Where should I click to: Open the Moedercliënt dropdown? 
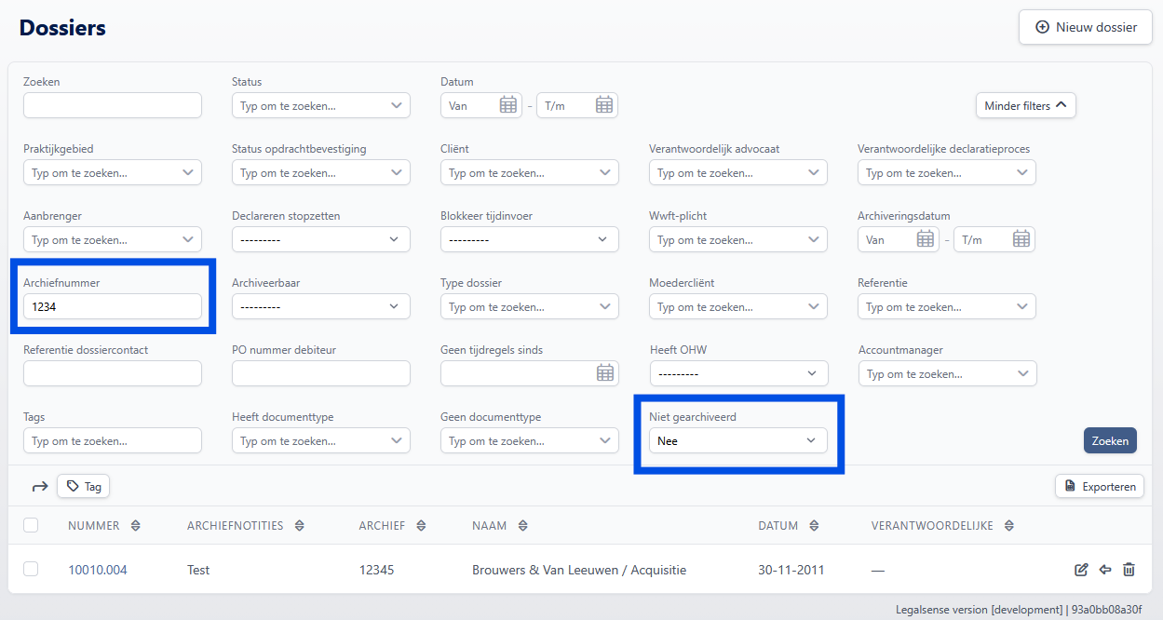738,306
